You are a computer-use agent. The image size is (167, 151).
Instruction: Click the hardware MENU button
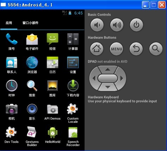pyautogui.click(x=117, y=49)
